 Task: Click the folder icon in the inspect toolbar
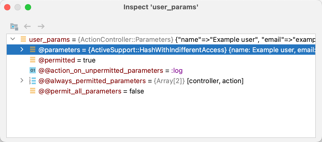(14, 26)
